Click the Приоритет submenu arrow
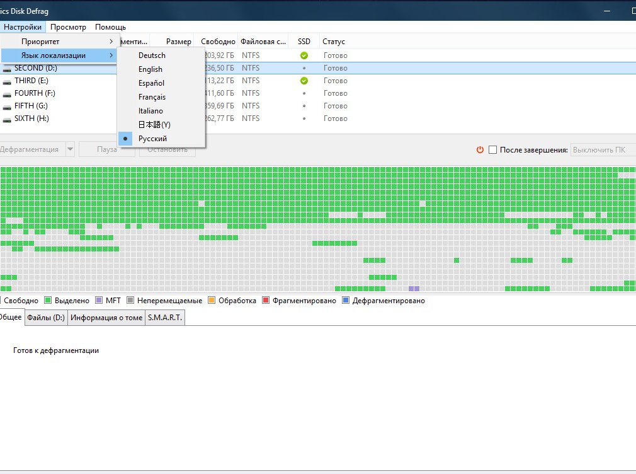636x474 pixels. tap(111, 42)
